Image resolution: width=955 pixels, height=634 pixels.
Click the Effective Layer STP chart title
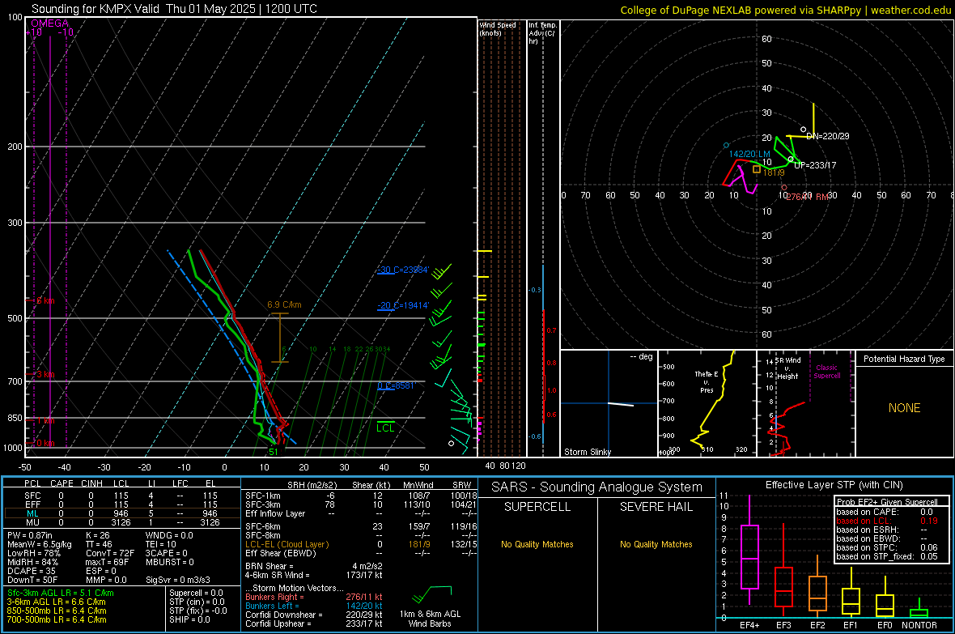pyautogui.click(x=834, y=485)
